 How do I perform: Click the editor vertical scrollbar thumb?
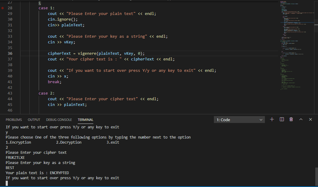tap(316, 26)
